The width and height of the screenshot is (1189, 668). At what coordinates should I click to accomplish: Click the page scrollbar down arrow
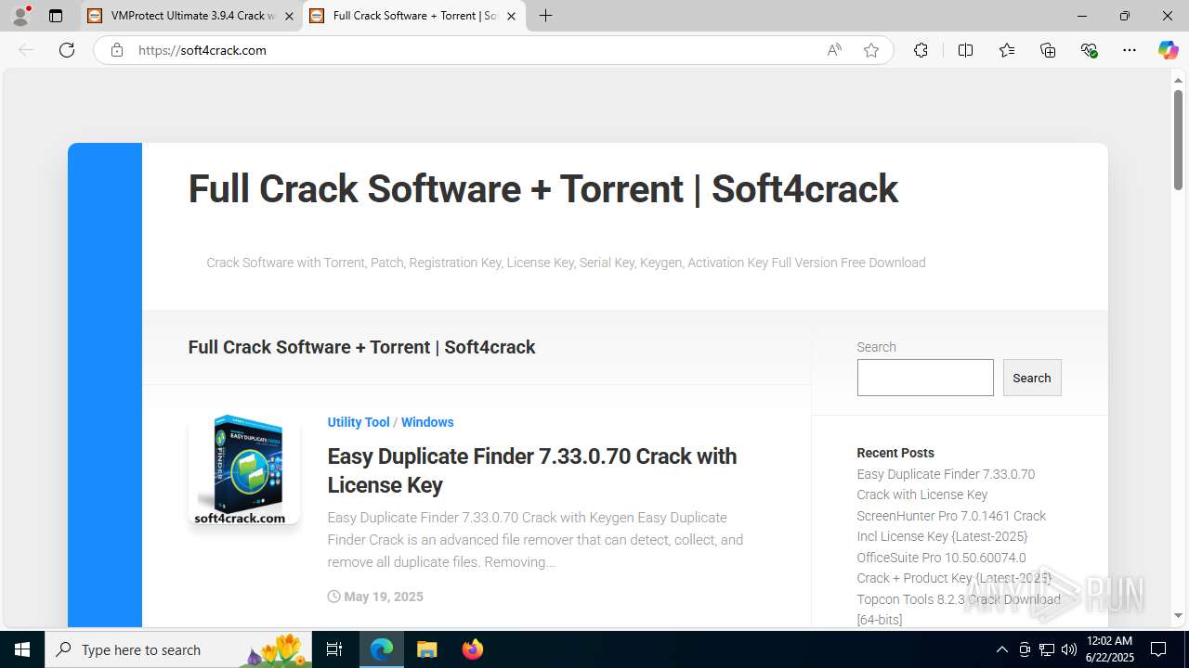(x=1178, y=615)
